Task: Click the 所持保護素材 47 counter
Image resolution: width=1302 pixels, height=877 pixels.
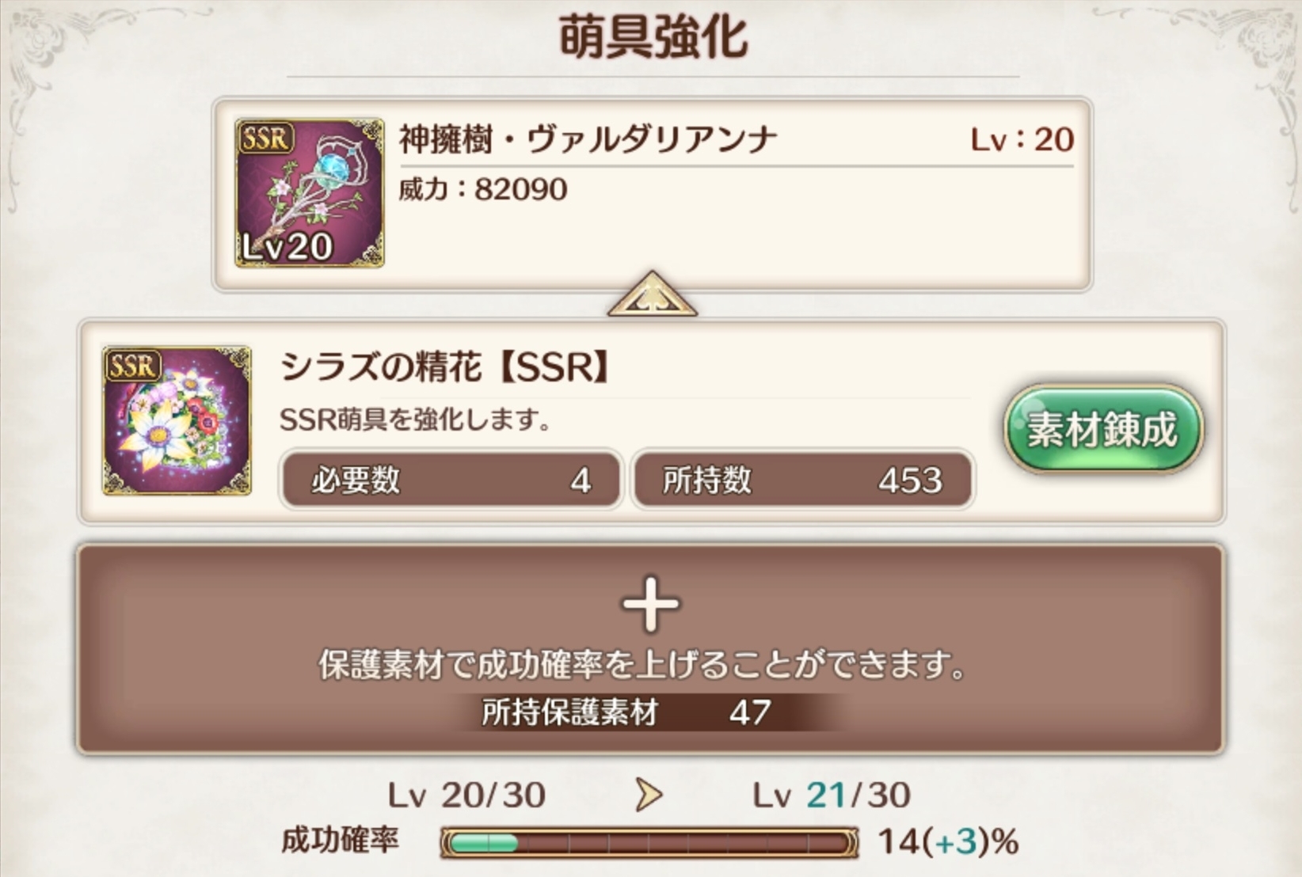Action: (x=626, y=712)
